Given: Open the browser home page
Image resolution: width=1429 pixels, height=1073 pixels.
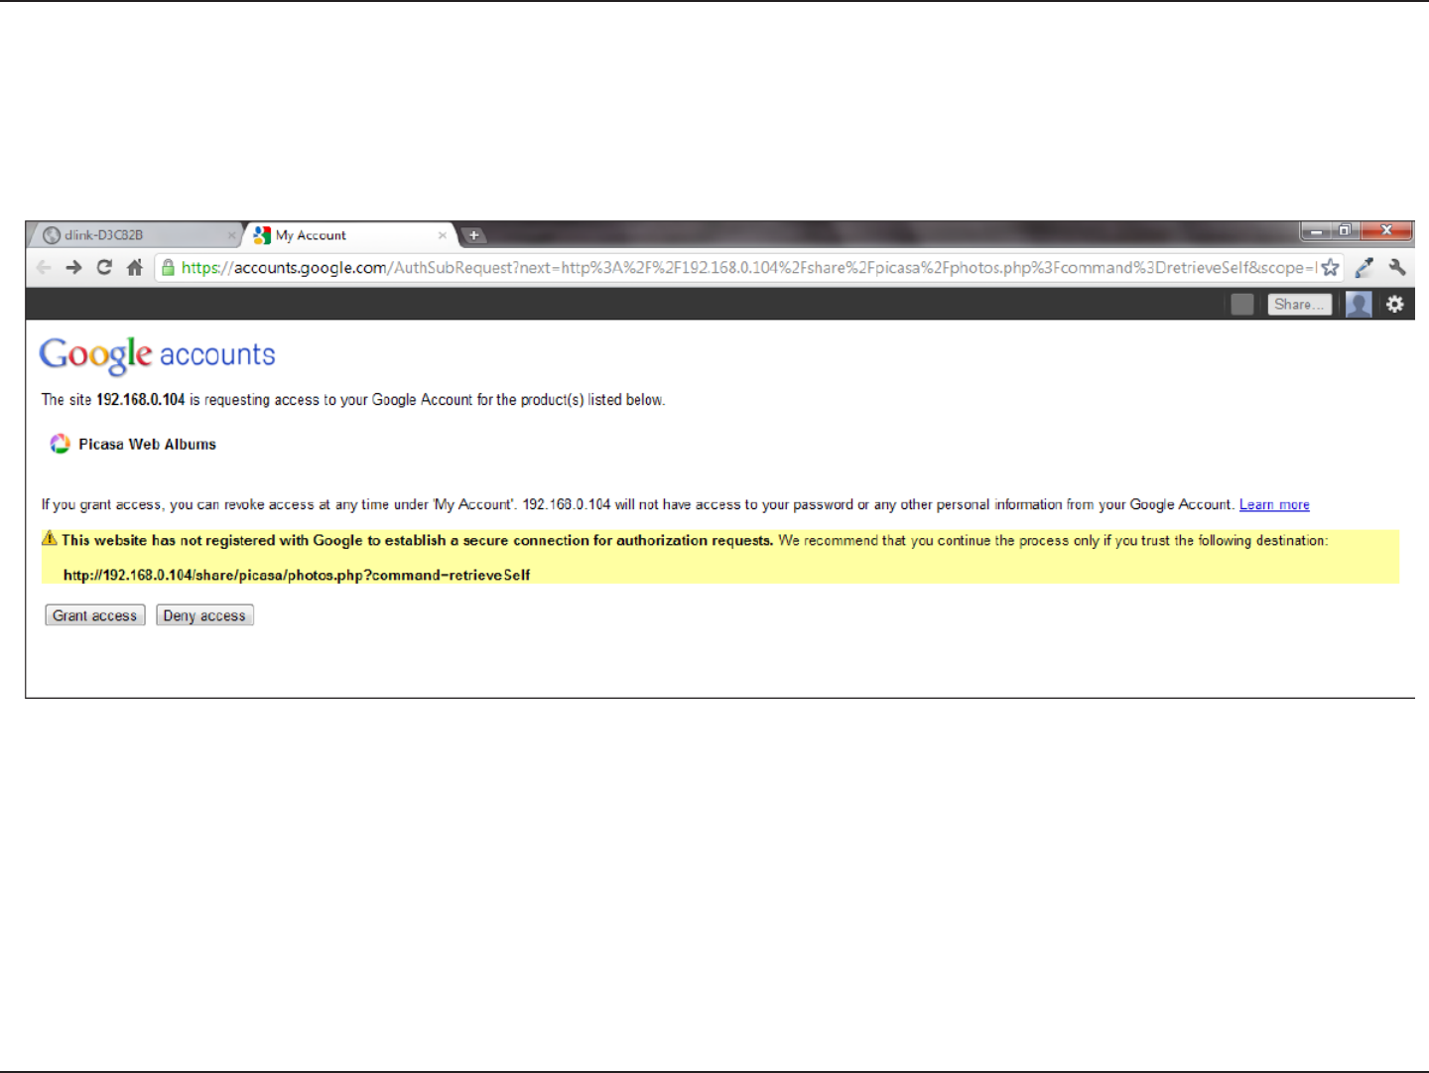Looking at the screenshot, I should [x=135, y=267].
